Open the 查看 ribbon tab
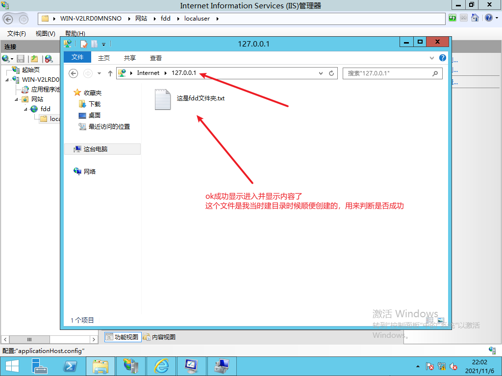 pyautogui.click(x=155, y=58)
